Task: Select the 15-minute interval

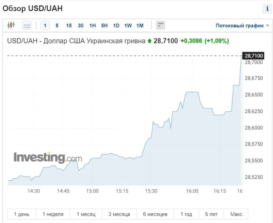Action: point(69,25)
